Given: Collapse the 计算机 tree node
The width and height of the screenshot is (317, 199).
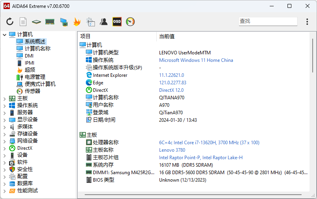Looking at the screenshot, I should pos(5,35).
